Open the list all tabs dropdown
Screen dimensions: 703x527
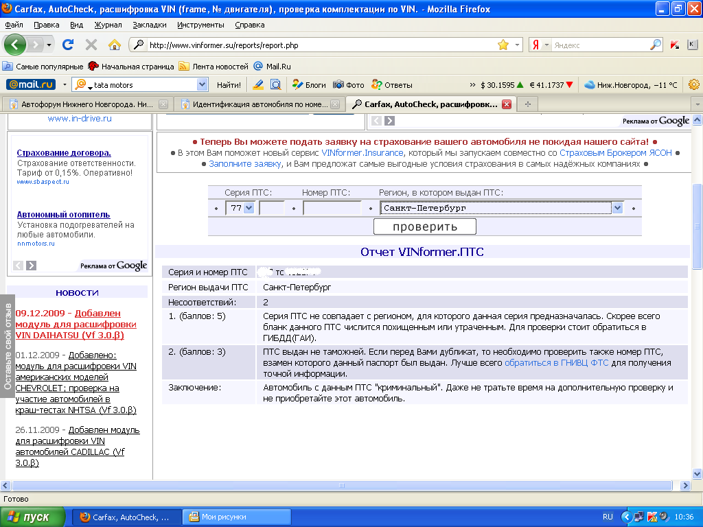coord(698,104)
